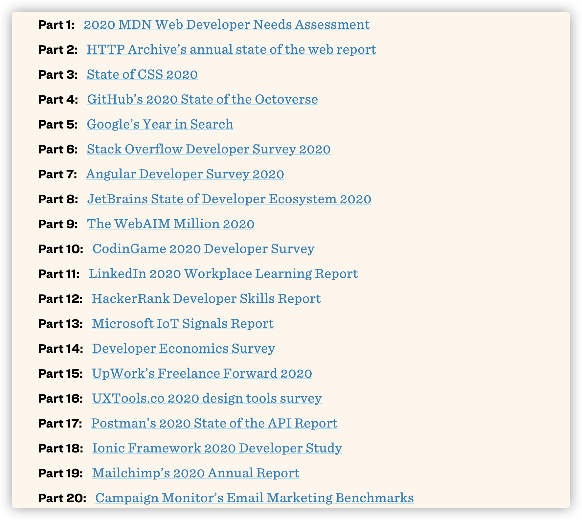Follow the State of CSS 2020 link

[142, 74]
